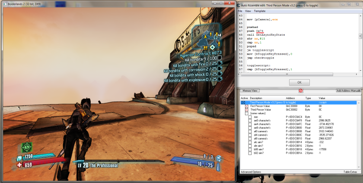Enable the b02 aim? checkbox
363x183 pixels.
[x=250, y=153]
